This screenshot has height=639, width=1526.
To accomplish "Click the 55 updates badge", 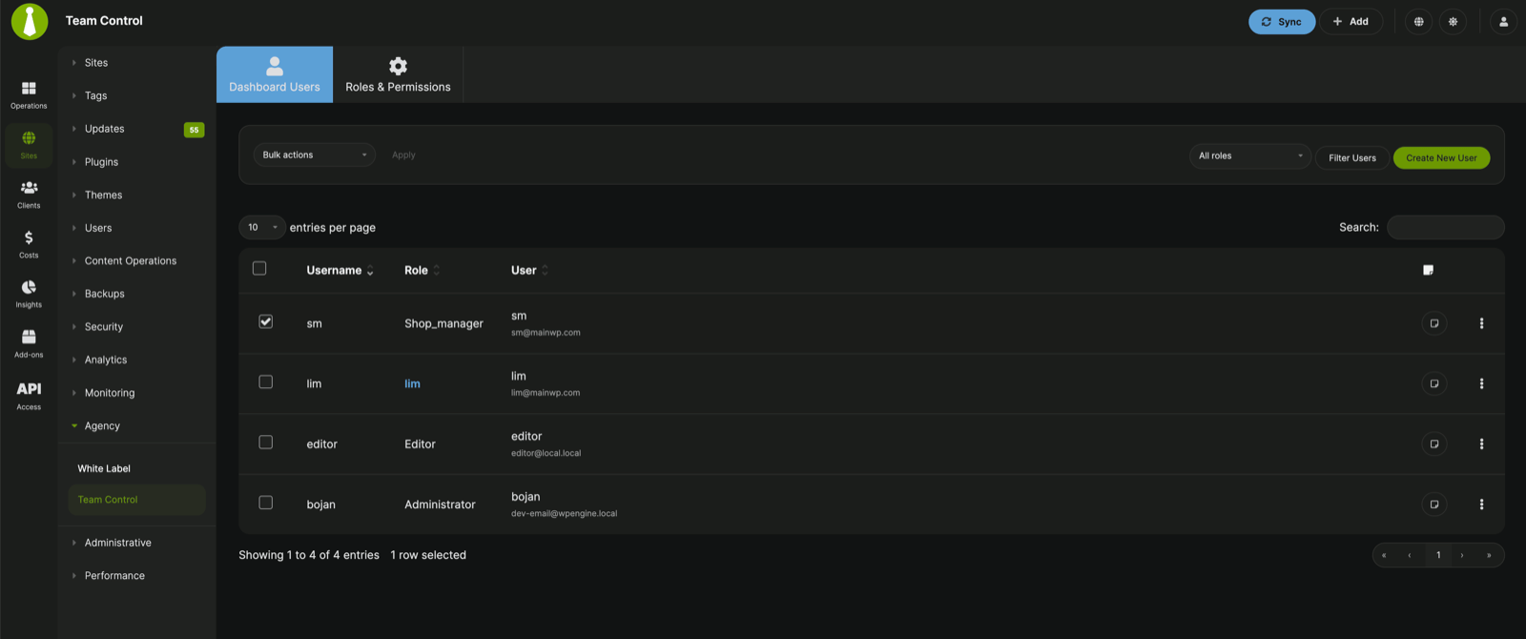I will pos(194,130).
